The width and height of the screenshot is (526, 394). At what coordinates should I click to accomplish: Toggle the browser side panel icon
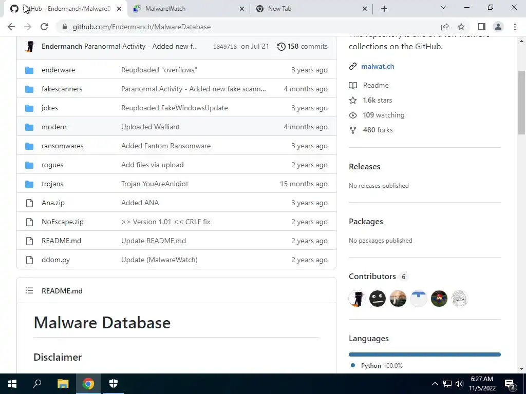coord(482,27)
